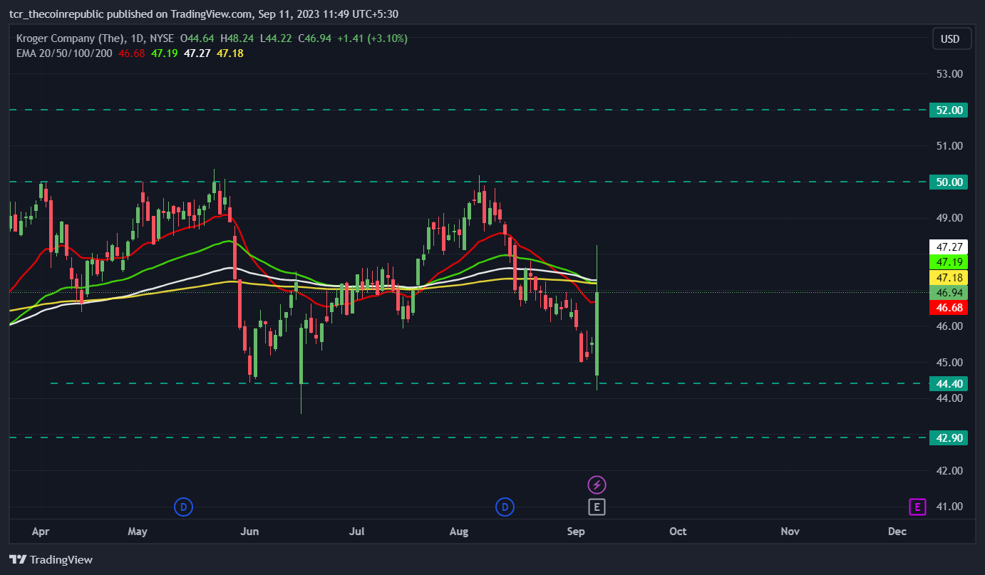Click the white EMA value 47.27 in legend
Viewport: 985px width, 575px height.
coord(197,53)
